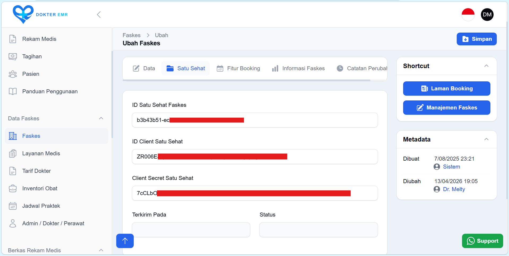Click the user icon beside Dr. Melty

437,189
